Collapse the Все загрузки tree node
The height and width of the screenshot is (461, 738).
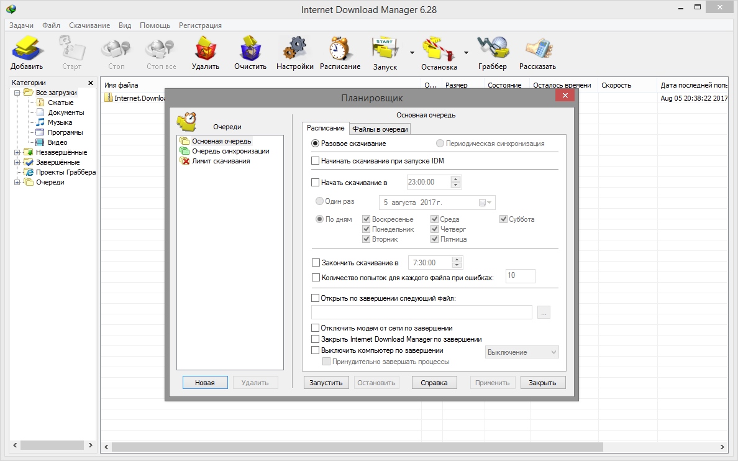[17, 93]
